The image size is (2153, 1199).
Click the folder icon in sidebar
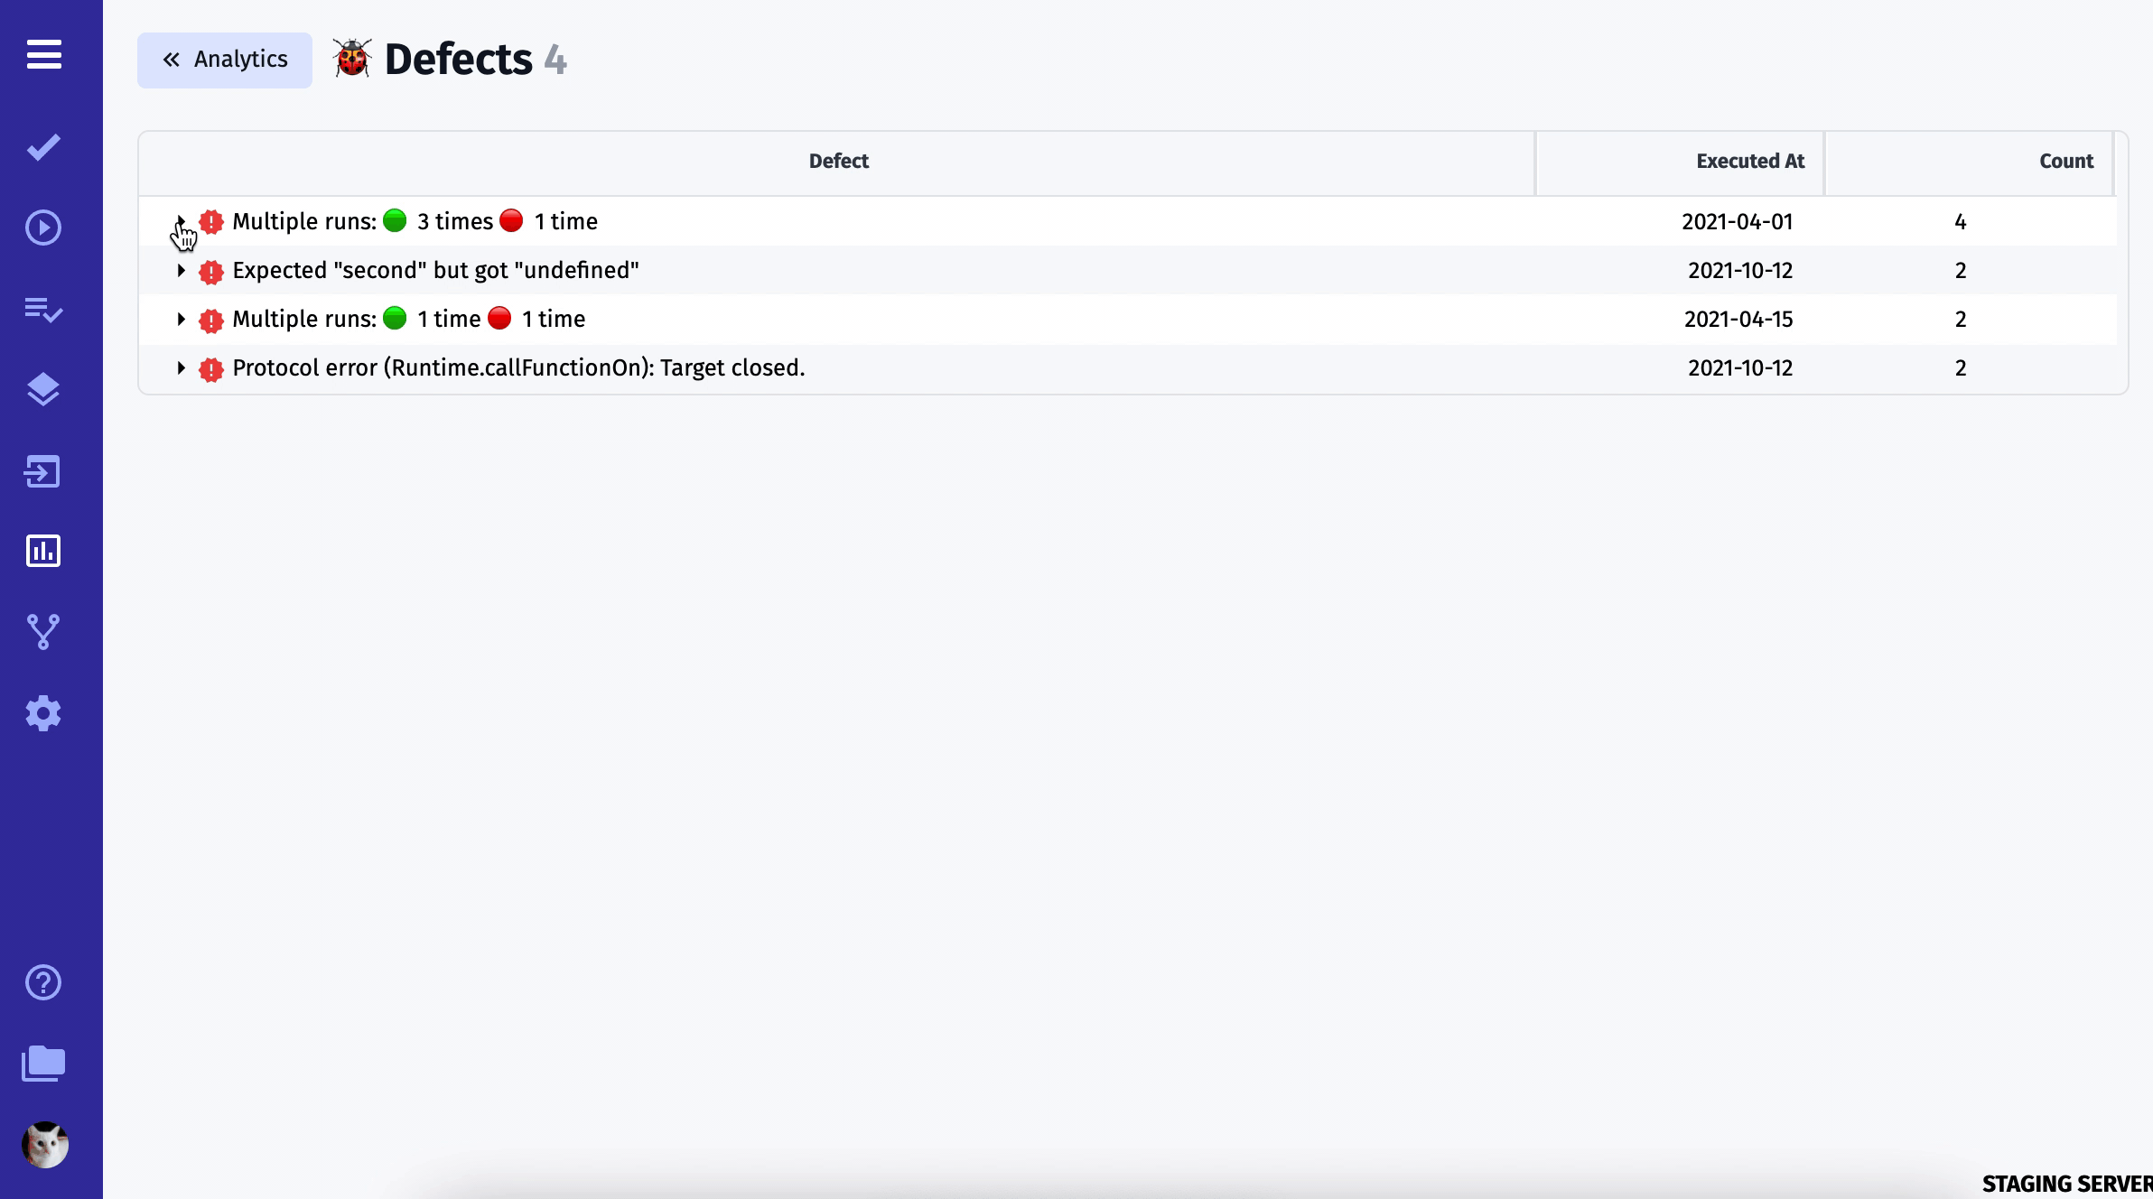pos(42,1064)
